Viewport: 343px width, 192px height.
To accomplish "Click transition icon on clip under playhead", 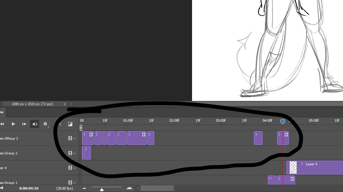I will (x=286, y=135).
